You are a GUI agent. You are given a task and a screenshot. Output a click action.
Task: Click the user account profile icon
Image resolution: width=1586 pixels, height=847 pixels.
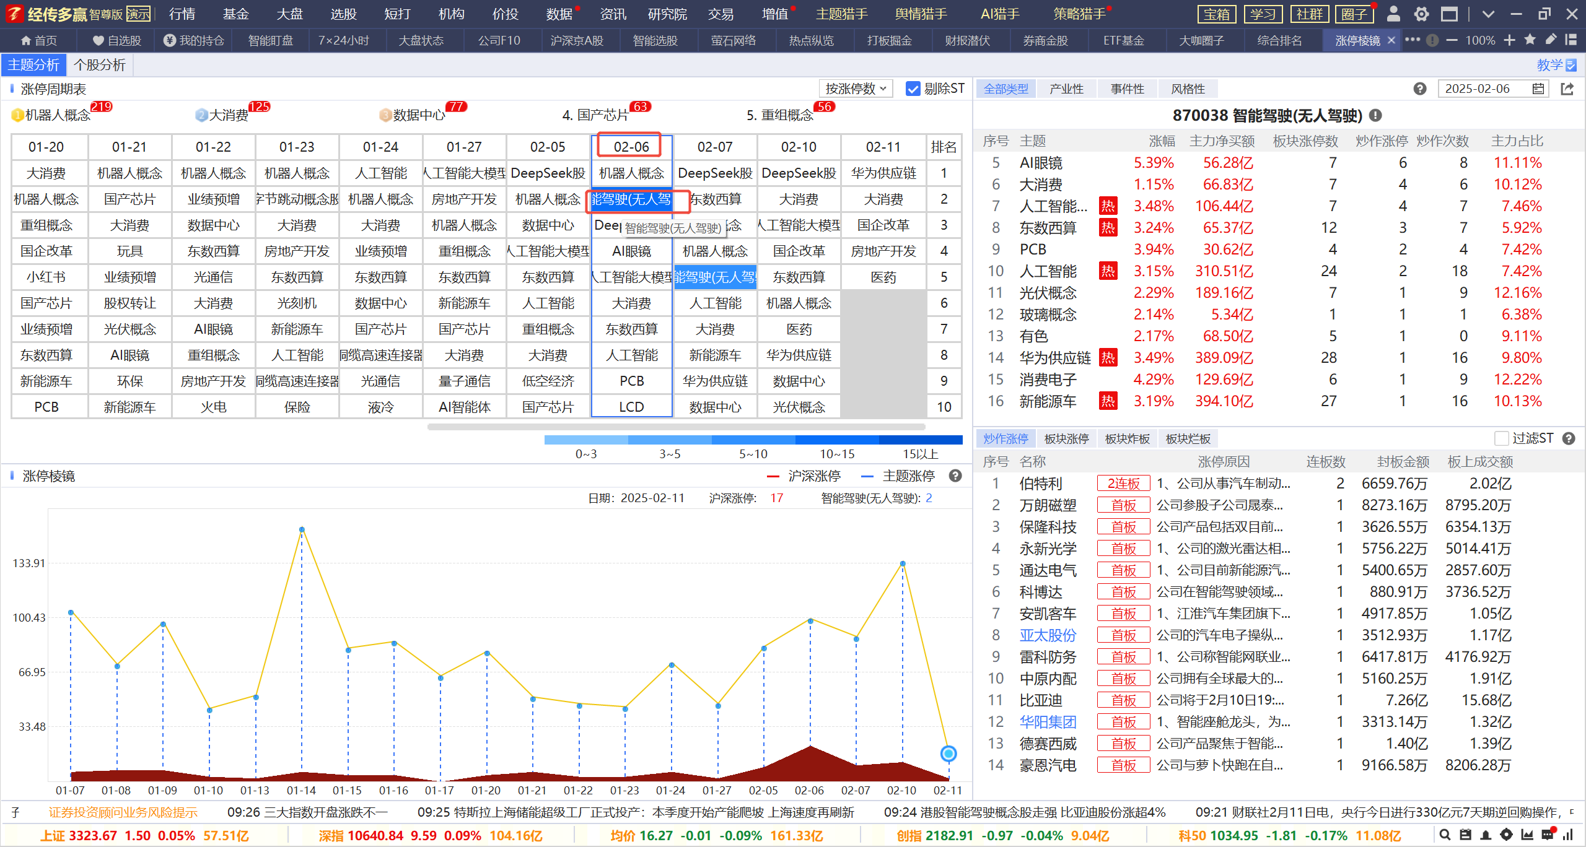1393,14
